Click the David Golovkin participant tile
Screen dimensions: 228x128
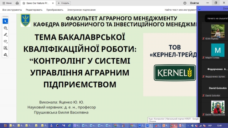[215, 88]
